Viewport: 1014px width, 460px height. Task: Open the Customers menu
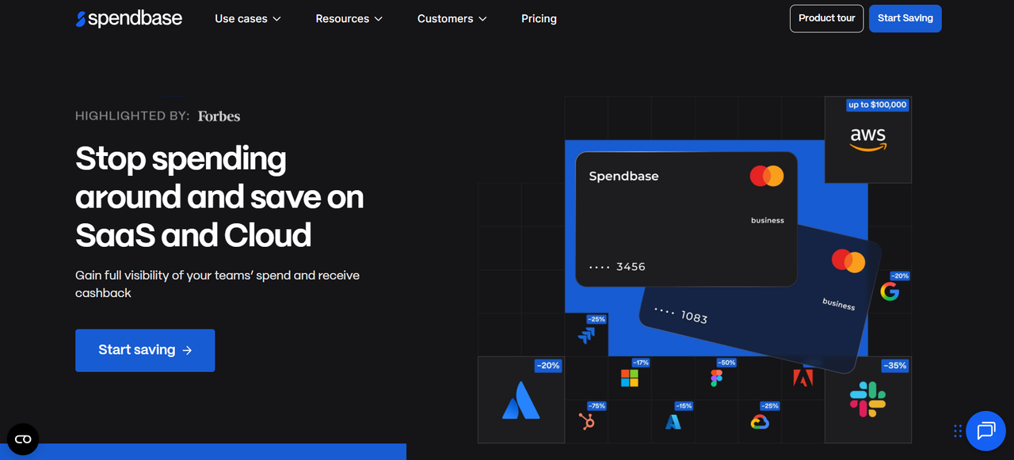[452, 18]
